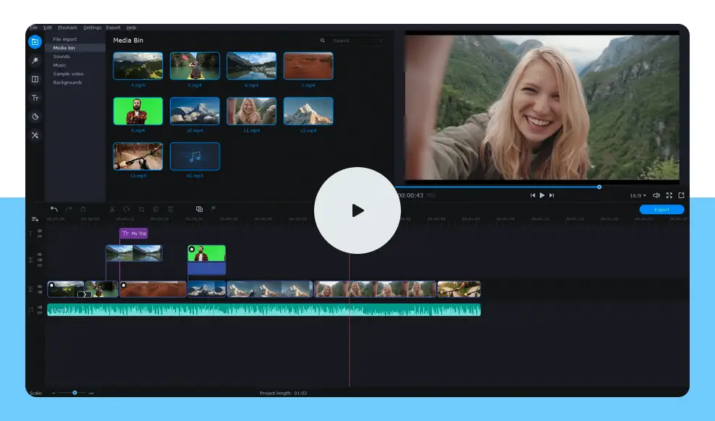Toggle link on the title track

pyautogui.click(x=40, y=236)
